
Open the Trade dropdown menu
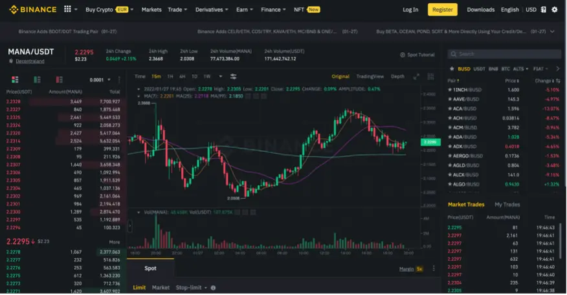[x=177, y=10]
